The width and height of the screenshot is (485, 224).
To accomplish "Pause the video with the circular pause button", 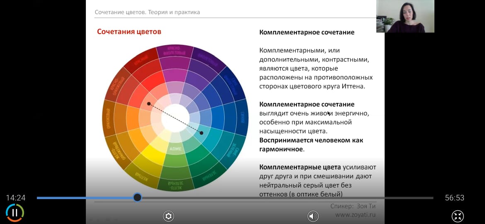I will tap(15, 213).
